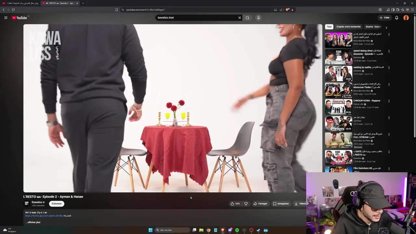
Task: Open Discord from the taskbar
Action: click(x=230, y=230)
